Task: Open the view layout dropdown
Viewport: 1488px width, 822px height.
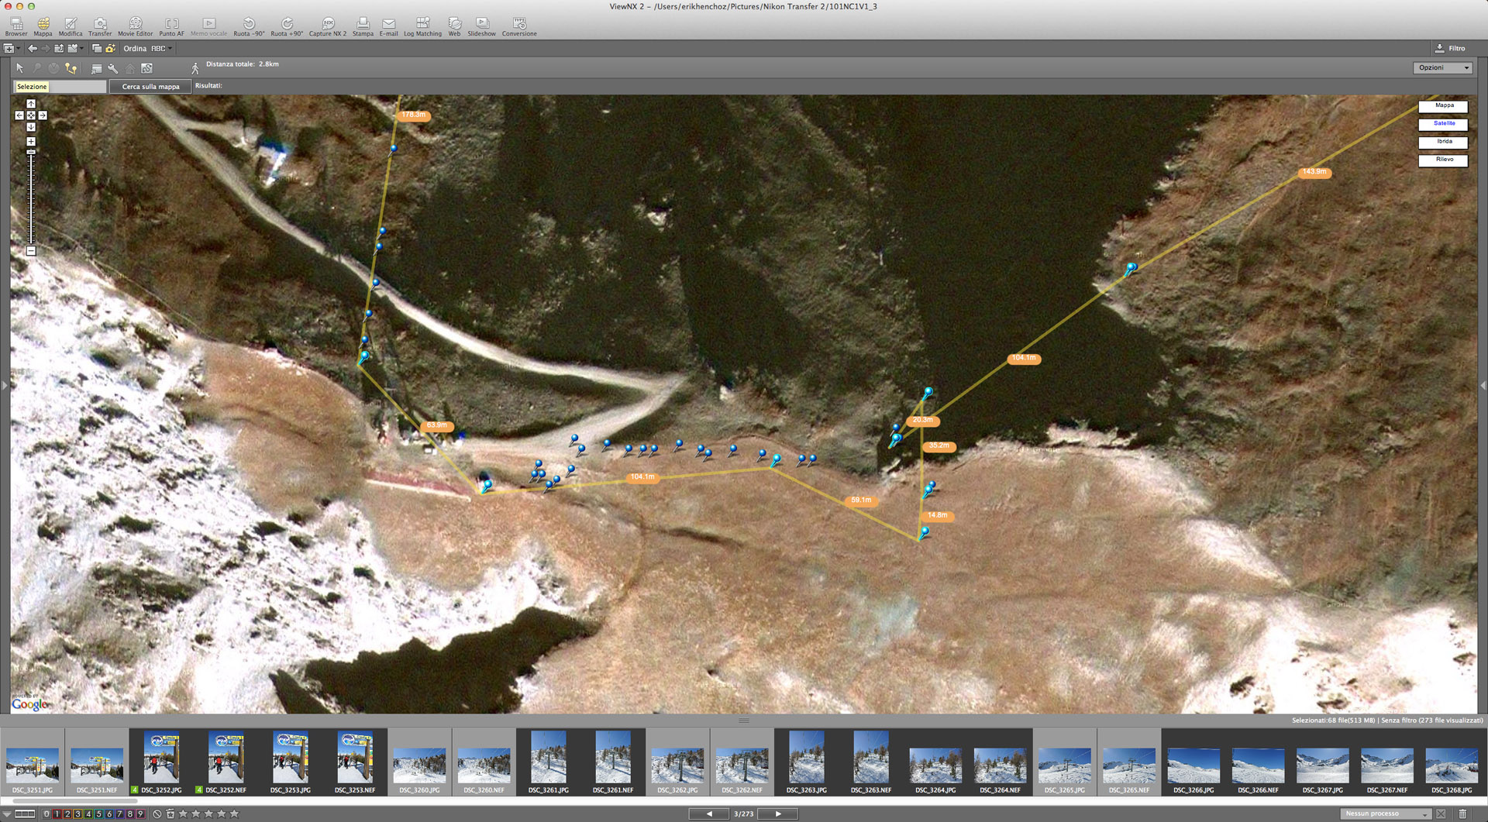Action: 11,48
